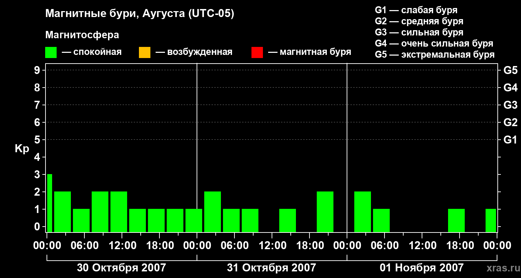521x278 pixels.
Task: Click the Kp 2 bar at 12:00 on 30 October
Action: click(119, 212)
